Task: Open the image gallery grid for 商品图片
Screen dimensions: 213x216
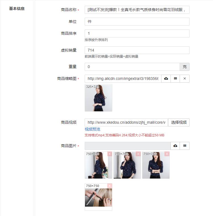Action: [185, 146]
